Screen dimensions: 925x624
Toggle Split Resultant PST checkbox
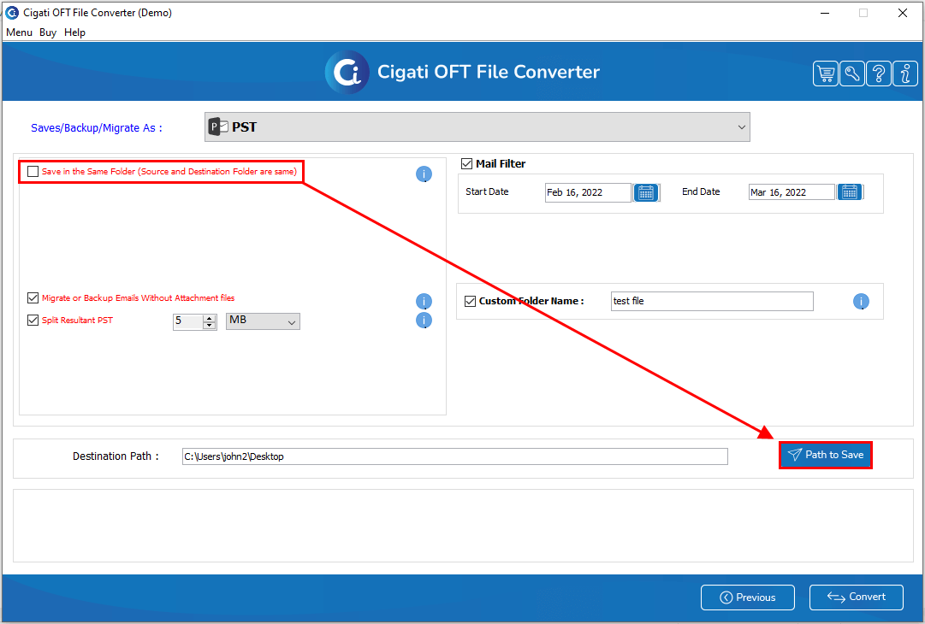pos(33,321)
